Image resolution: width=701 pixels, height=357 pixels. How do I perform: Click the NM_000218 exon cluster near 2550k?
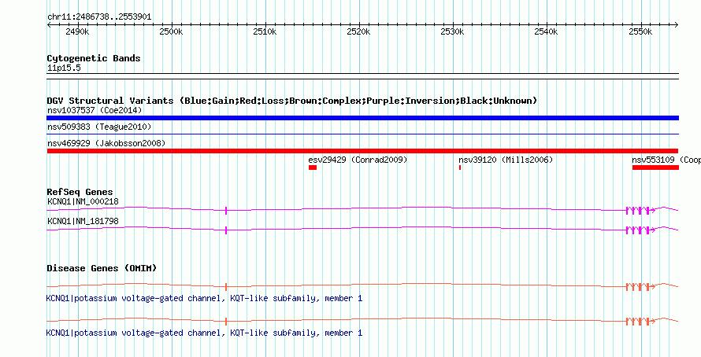(x=640, y=211)
